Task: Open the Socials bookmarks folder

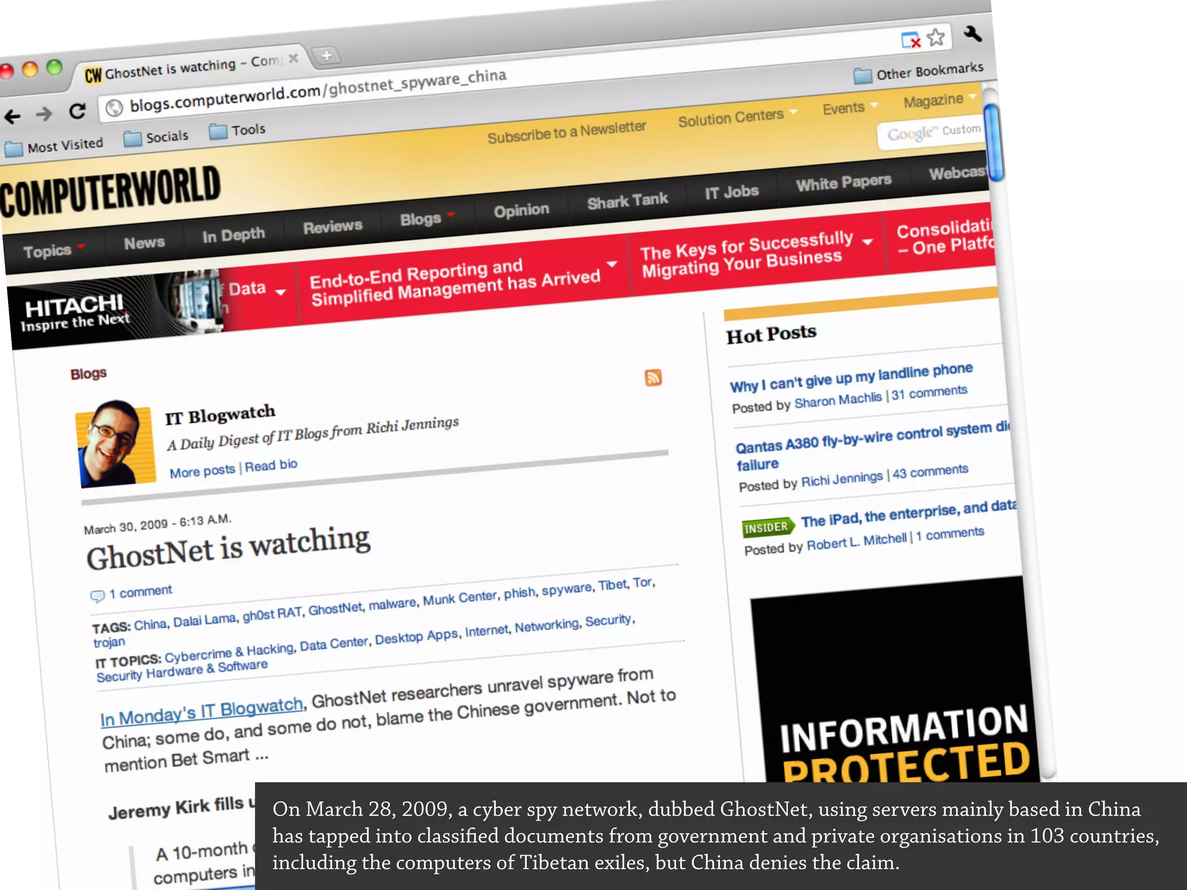Action: point(156,137)
